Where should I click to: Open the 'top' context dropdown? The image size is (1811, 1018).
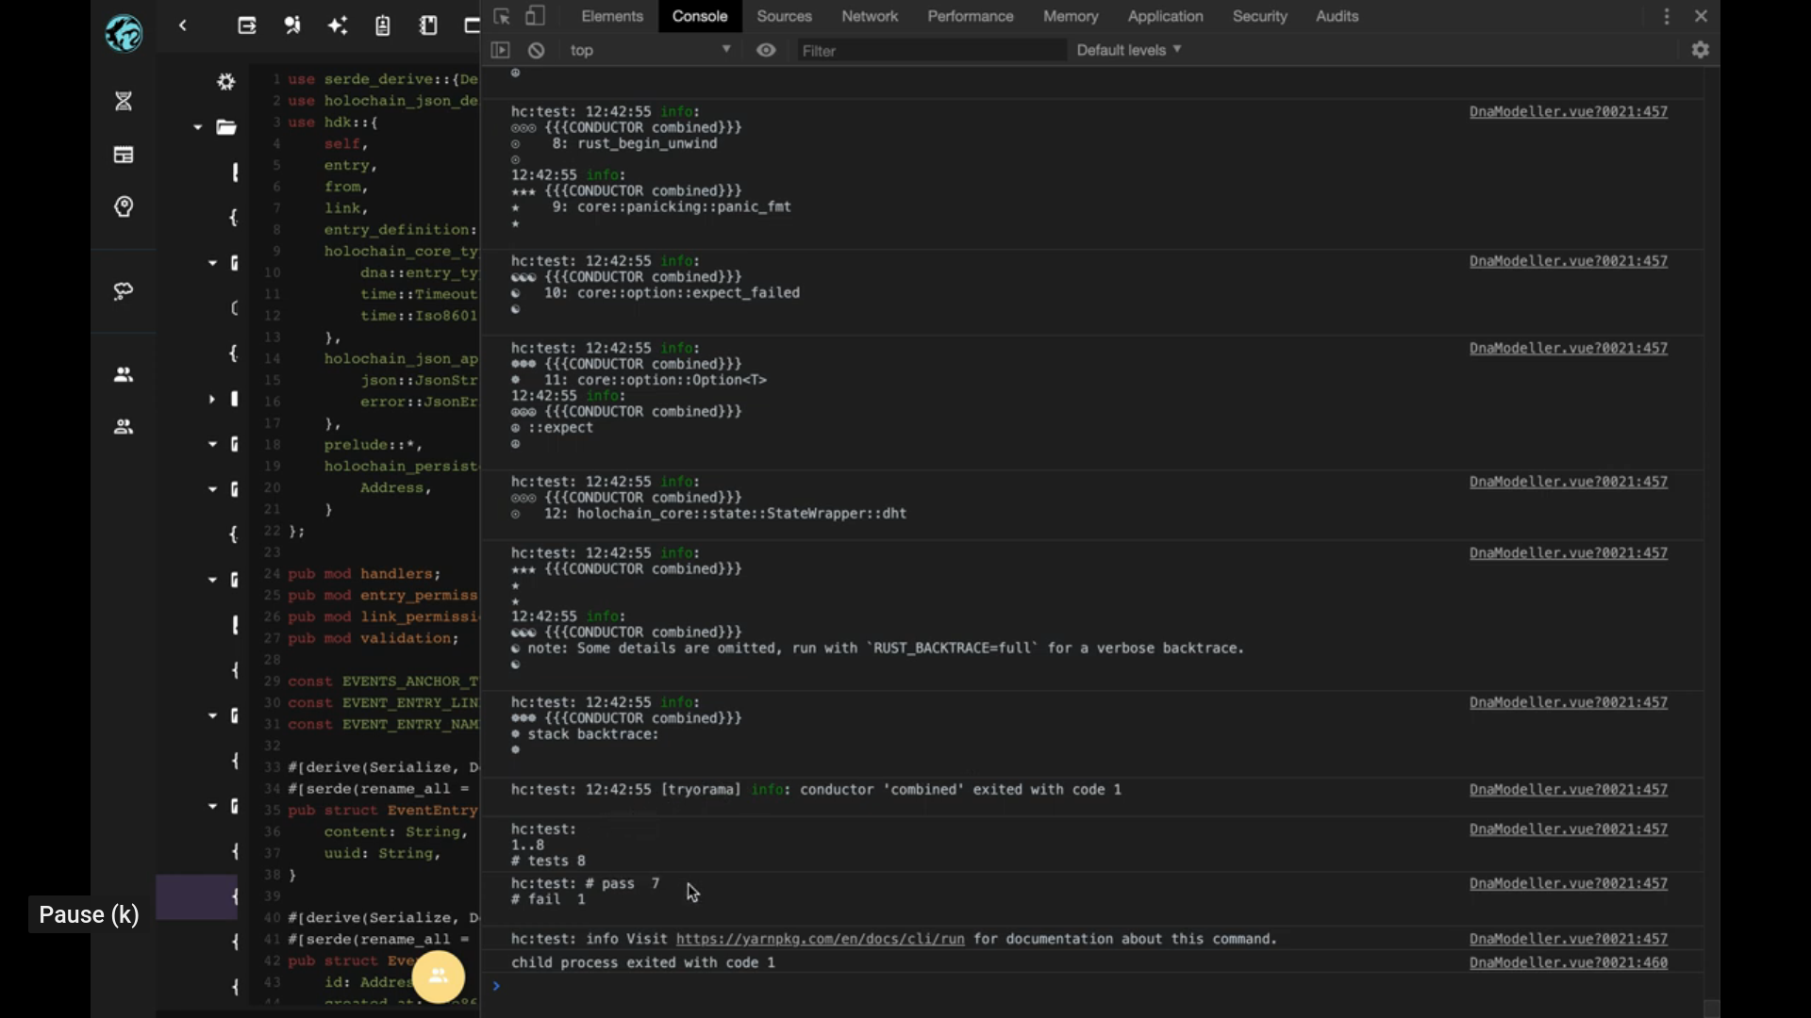click(650, 50)
